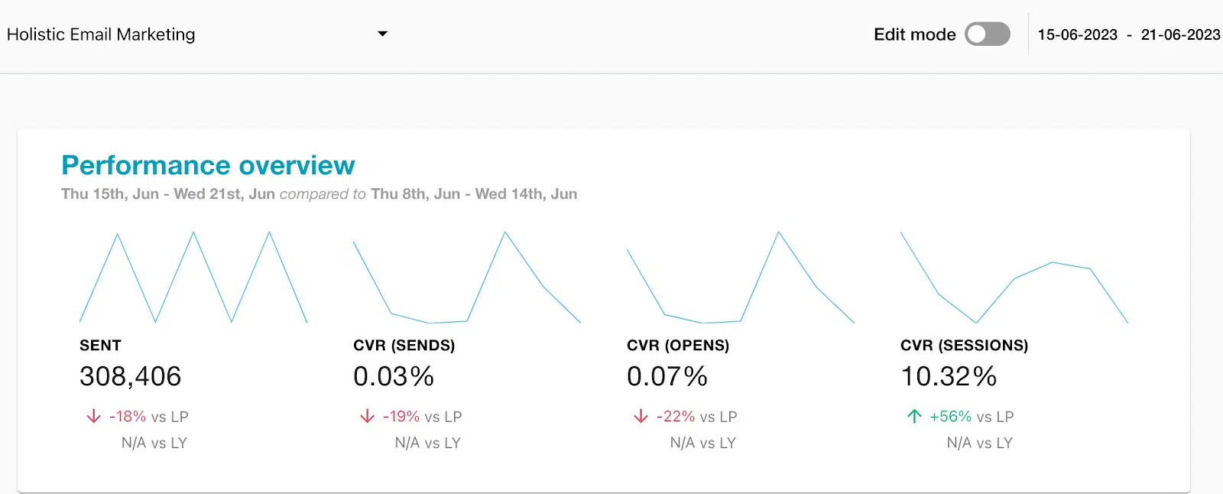Click the SENT value 308,406
Viewport: 1223px width, 494px height.
pos(130,376)
